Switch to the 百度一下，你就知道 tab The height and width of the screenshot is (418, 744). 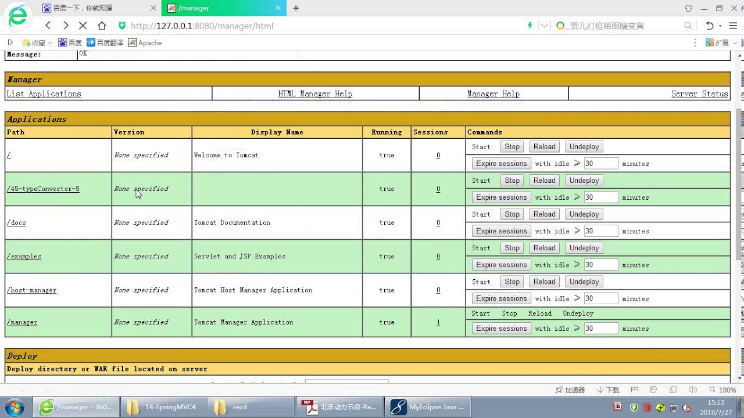(99, 8)
